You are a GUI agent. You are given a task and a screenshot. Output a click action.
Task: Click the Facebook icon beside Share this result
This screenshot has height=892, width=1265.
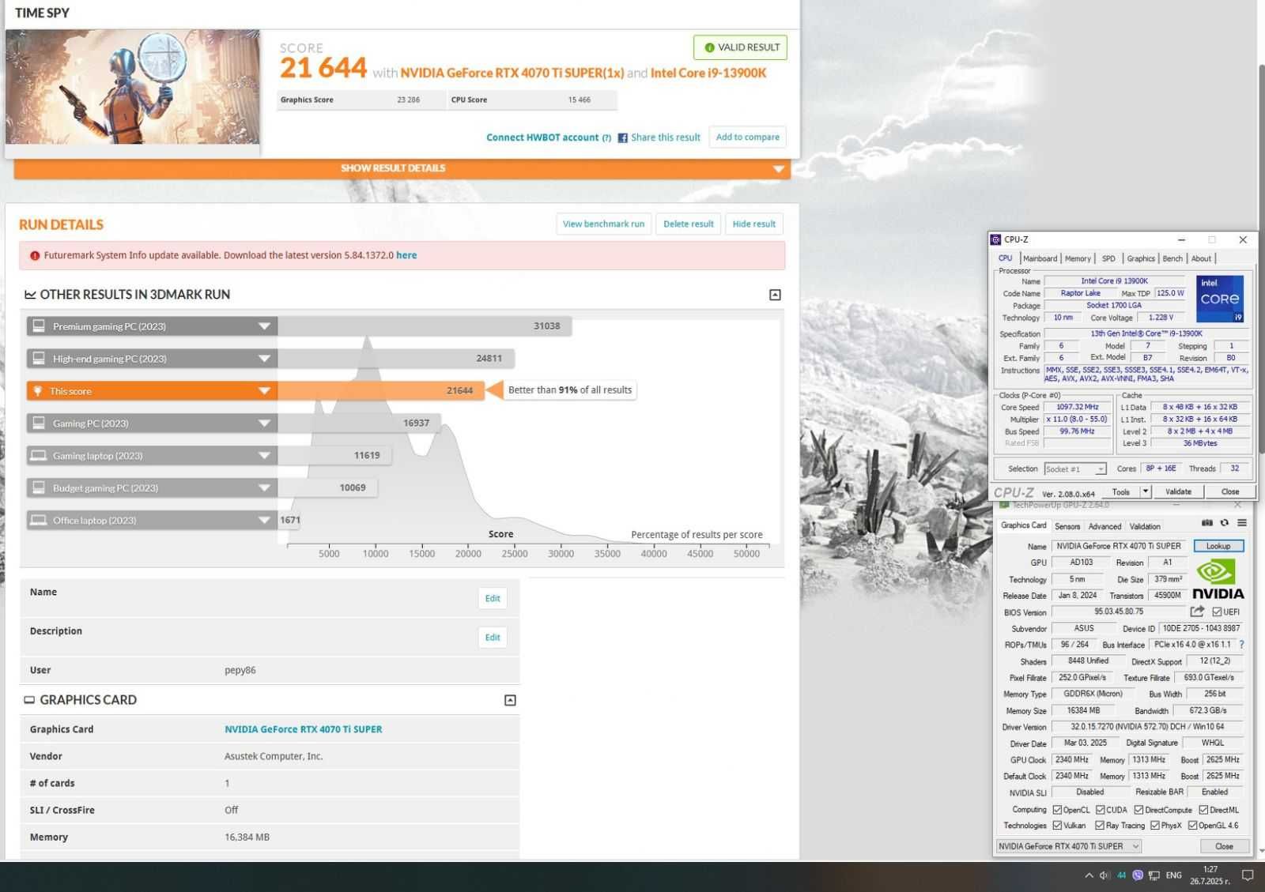622,137
